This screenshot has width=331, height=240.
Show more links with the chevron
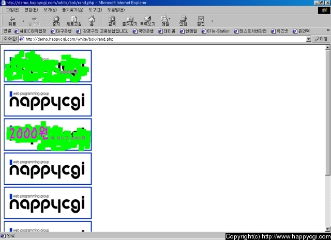coord(328,30)
